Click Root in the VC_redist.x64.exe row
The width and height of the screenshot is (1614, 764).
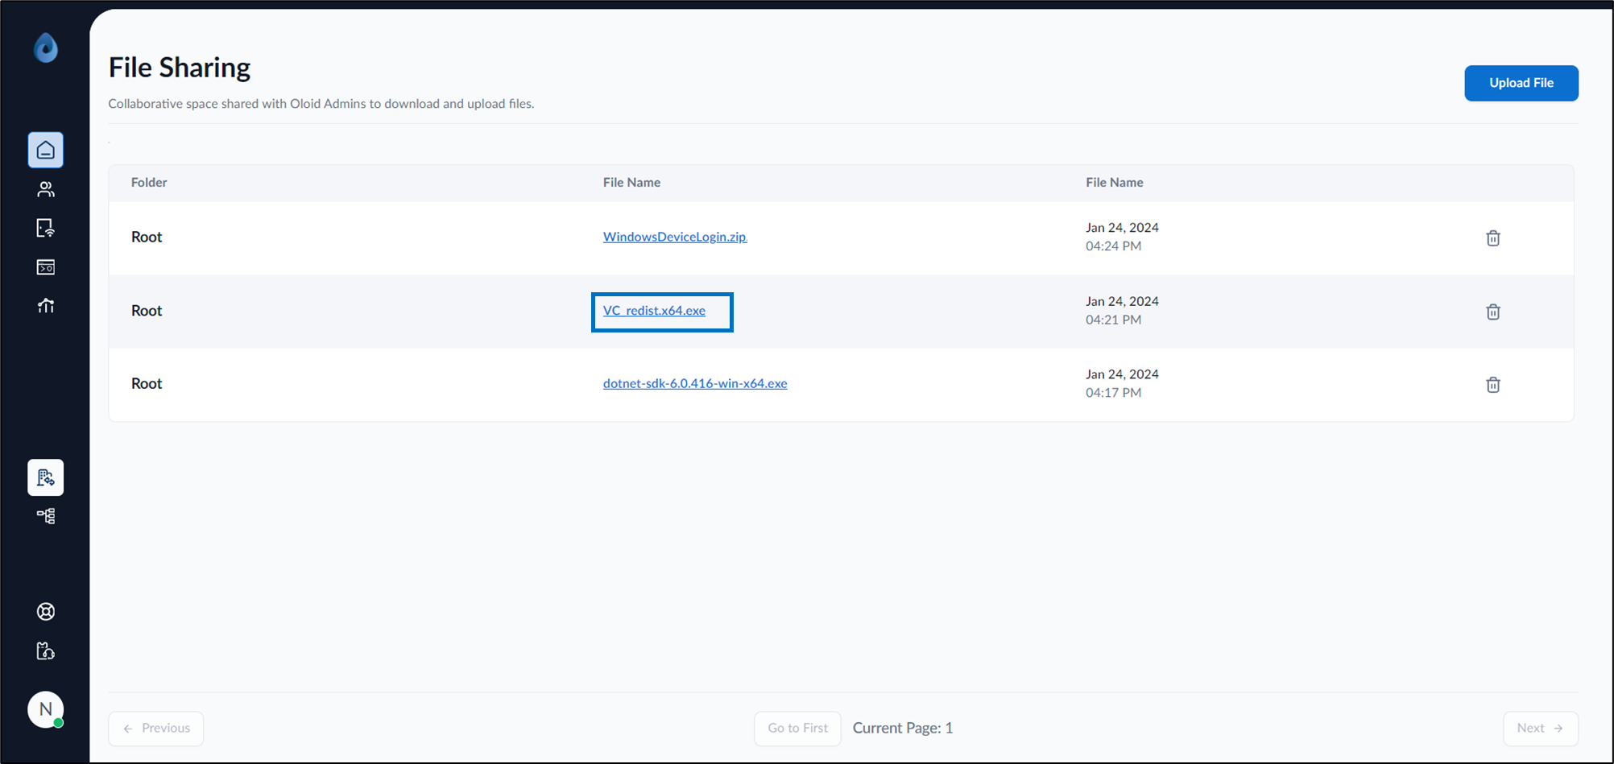pyautogui.click(x=147, y=311)
